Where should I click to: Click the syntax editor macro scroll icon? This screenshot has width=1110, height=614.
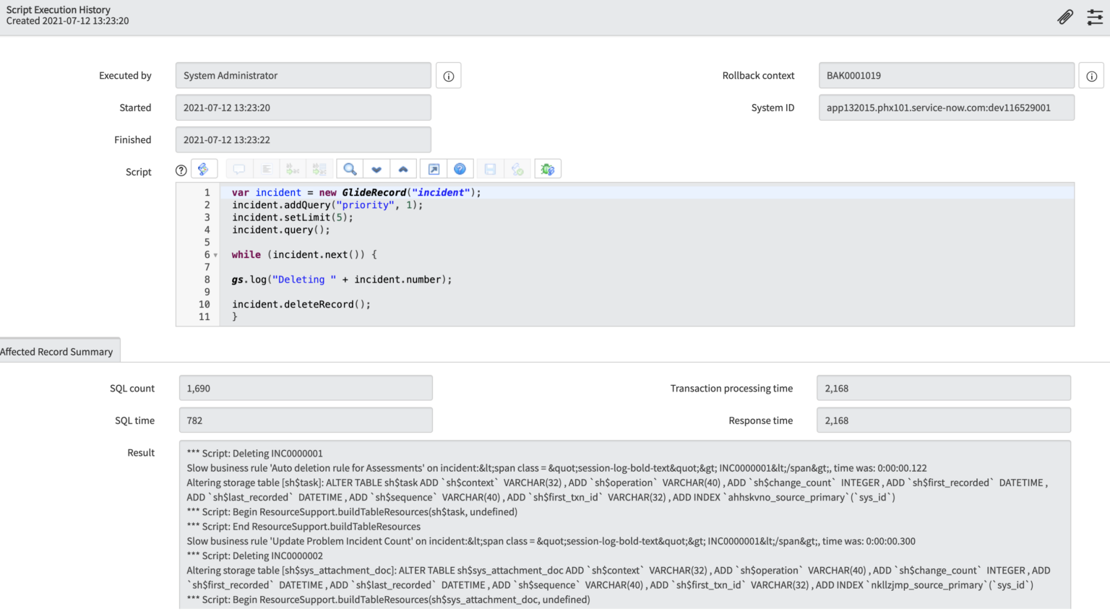[x=205, y=168]
